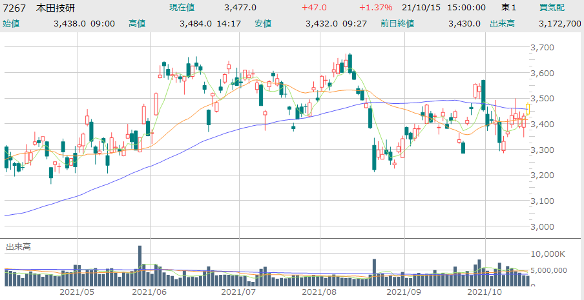The width and height of the screenshot is (584, 300).
Task: Click the 出来高 volume panel title
Action: pyautogui.click(x=17, y=247)
